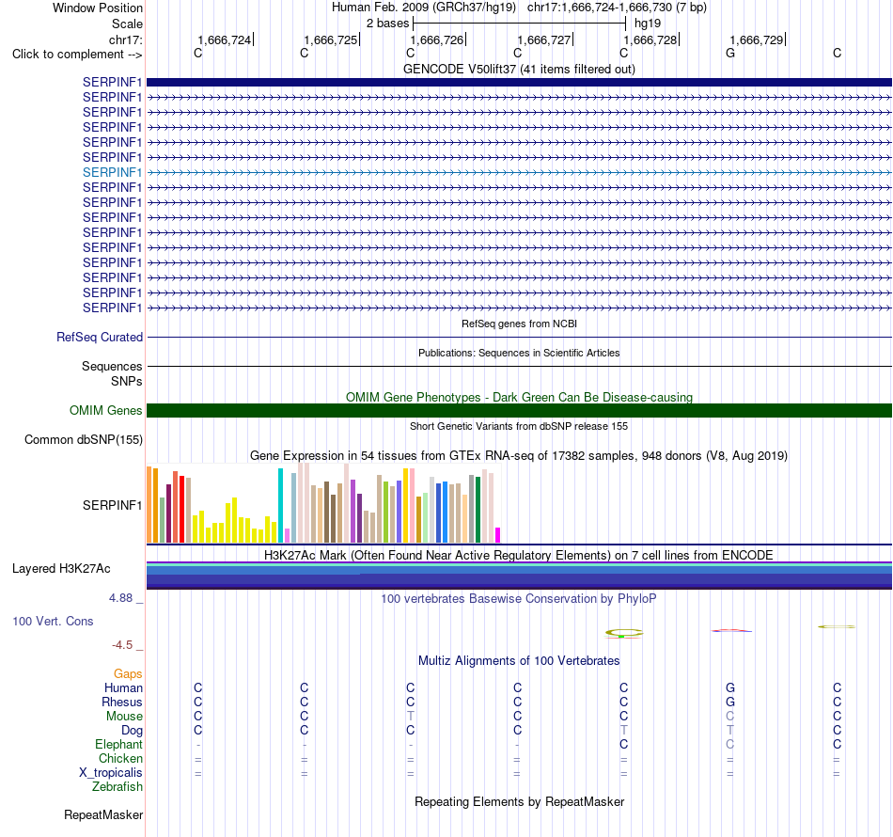Viewport: 893px width, 837px height.
Task: Open the GENCODE V50lift37 track title
Action: (x=519, y=69)
